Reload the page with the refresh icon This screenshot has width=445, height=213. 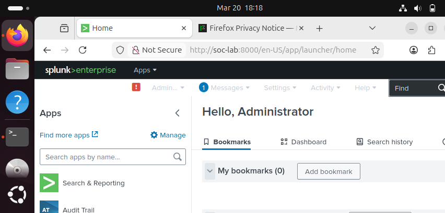click(82, 50)
